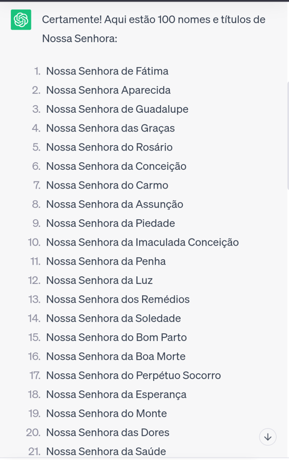Select Nossa Senhora do Bom Parto
Image resolution: width=289 pixels, height=460 pixels.
click(x=116, y=337)
